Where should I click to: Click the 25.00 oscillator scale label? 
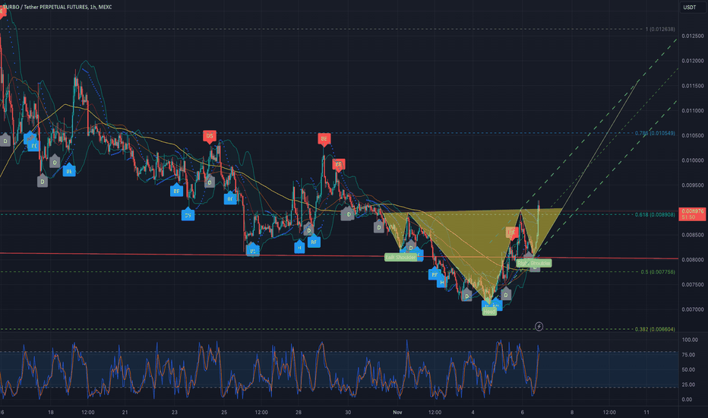tap(688, 385)
